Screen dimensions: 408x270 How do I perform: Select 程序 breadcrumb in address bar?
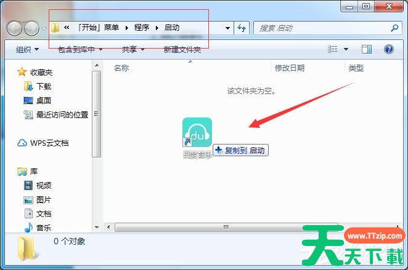point(142,28)
